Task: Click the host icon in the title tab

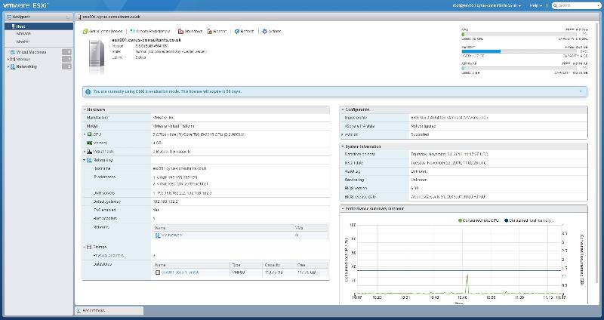Action: point(79,17)
